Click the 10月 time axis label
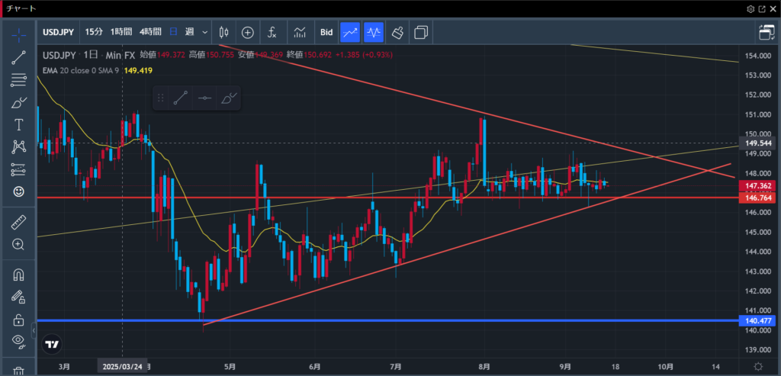Screen dimensions: 781x376 click(x=666, y=366)
